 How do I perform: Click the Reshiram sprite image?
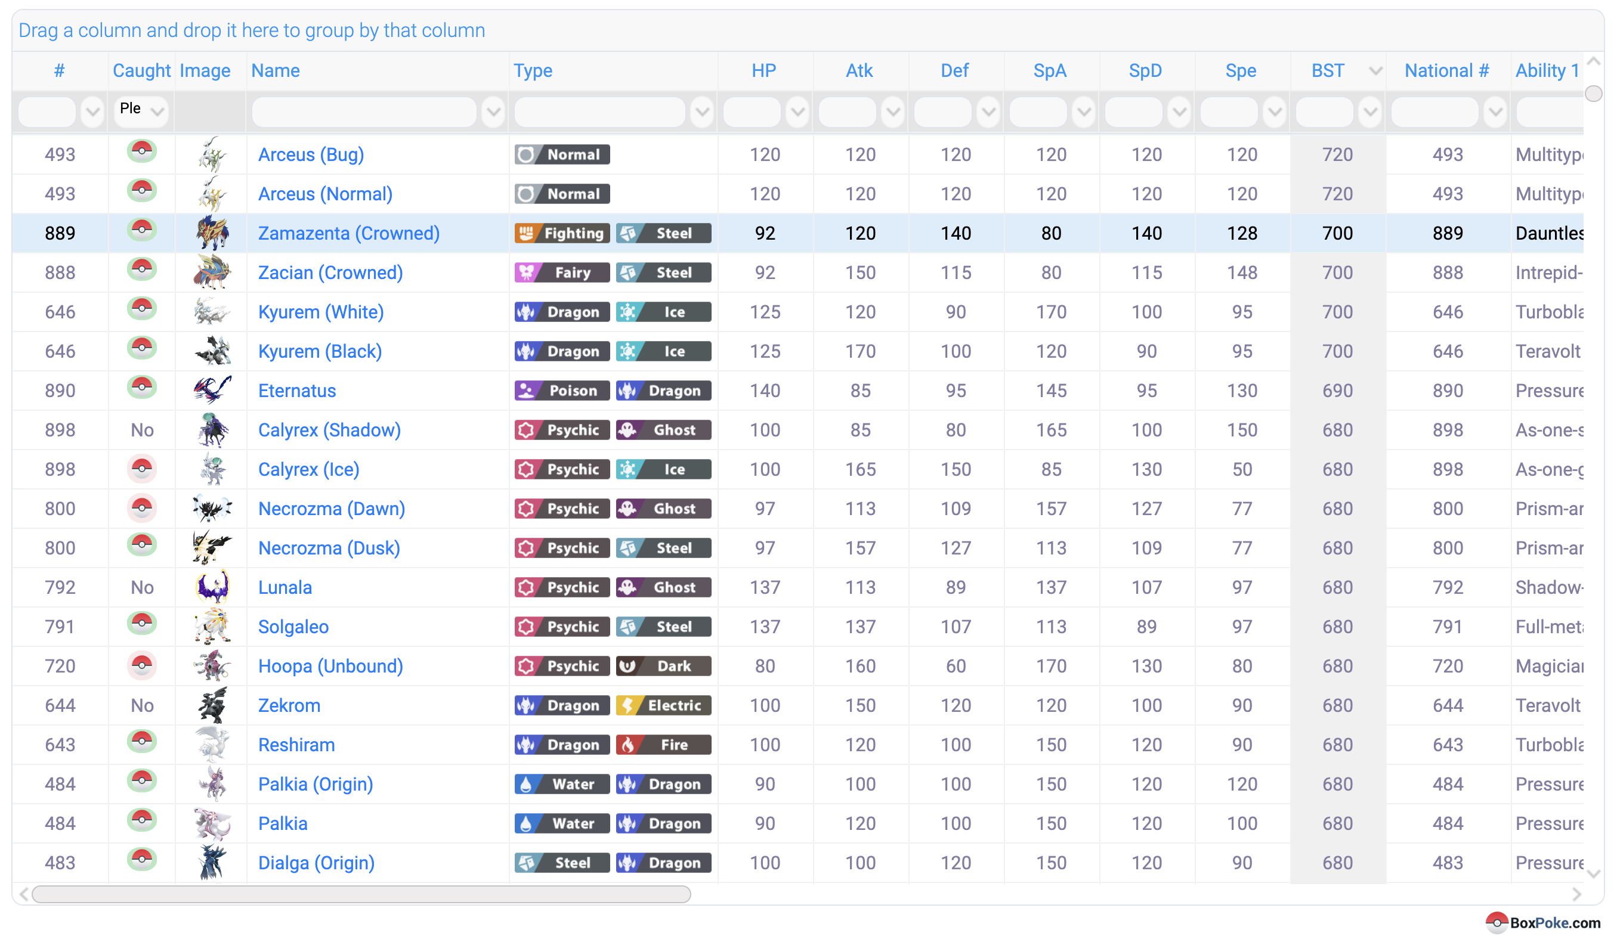(x=212, y=744)
